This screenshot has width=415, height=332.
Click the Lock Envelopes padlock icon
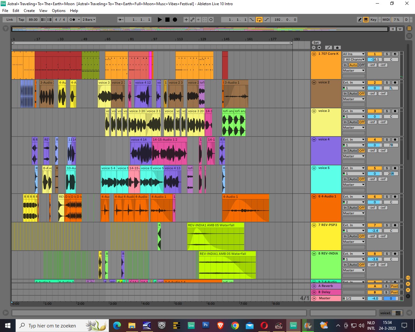(x=337, y=47)
